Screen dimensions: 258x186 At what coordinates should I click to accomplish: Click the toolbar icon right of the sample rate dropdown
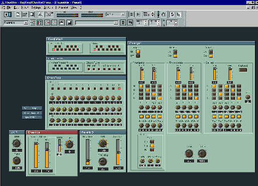coord(132,15)
